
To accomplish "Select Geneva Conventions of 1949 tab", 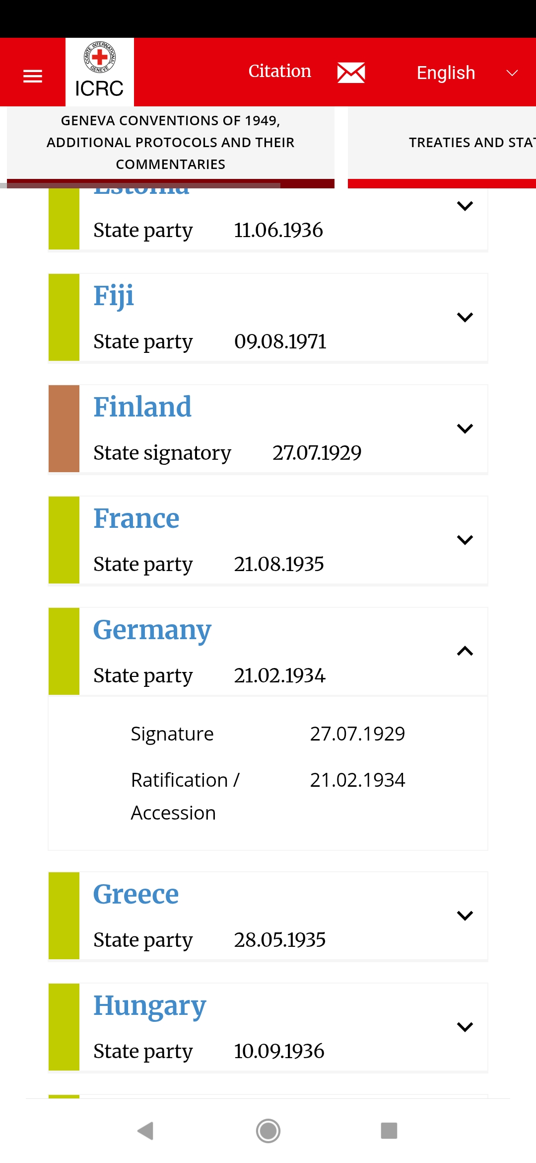I will pos(170,143).
